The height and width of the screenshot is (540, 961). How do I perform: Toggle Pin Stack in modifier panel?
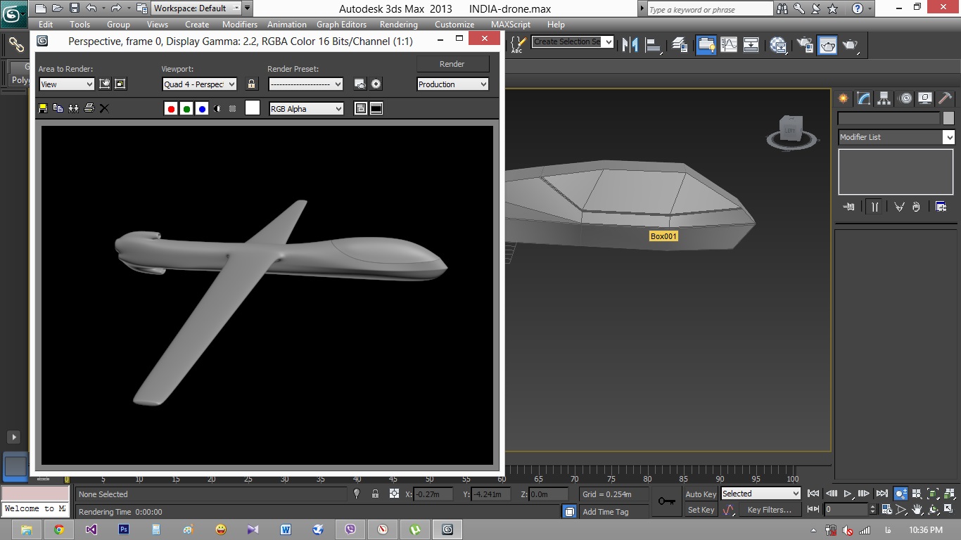[x=850, y=207]
